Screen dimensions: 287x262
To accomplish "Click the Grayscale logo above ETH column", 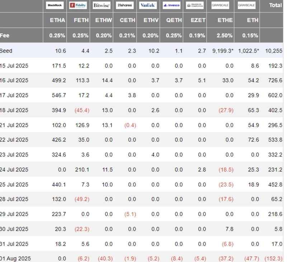I will click(247, 5).
